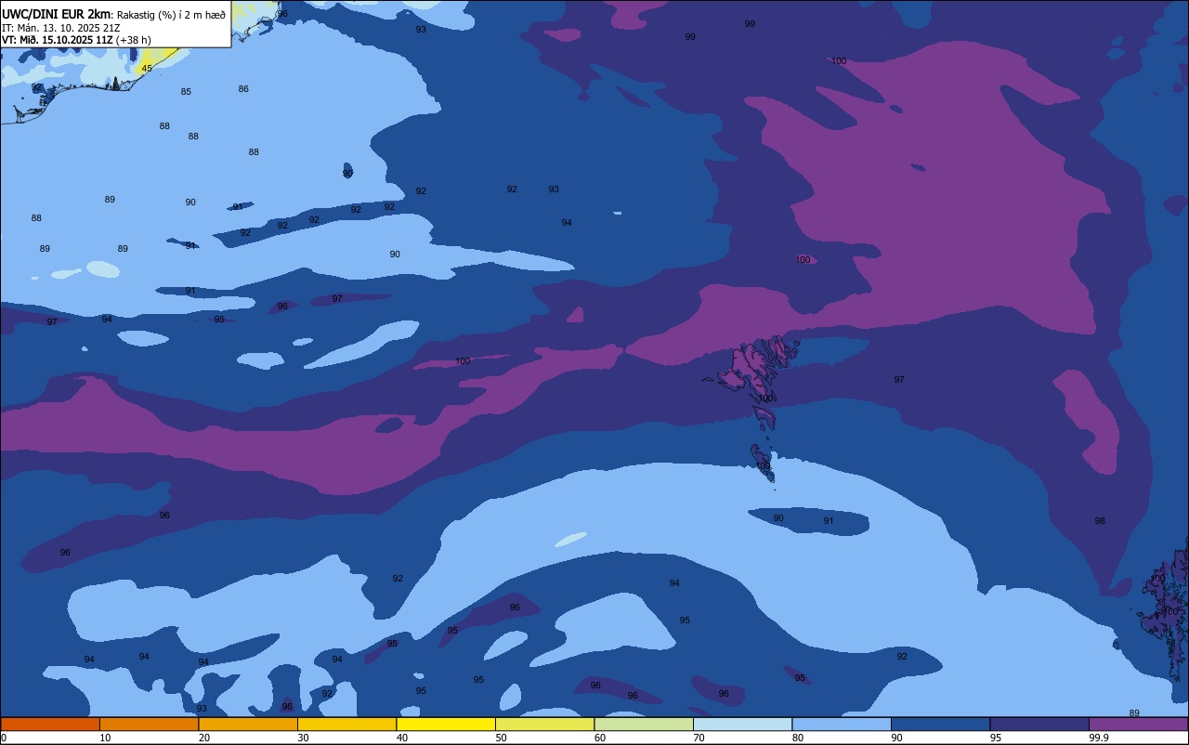Screen dimensions: 1189x745
Task: Click the '50' legend tick label
Action: click(501, 738)
